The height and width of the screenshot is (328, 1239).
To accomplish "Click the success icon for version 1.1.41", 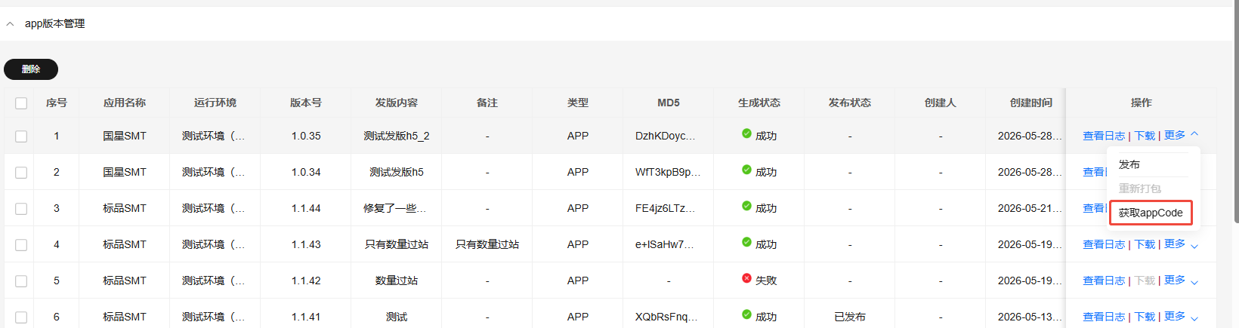I will [x=746, y=314].
